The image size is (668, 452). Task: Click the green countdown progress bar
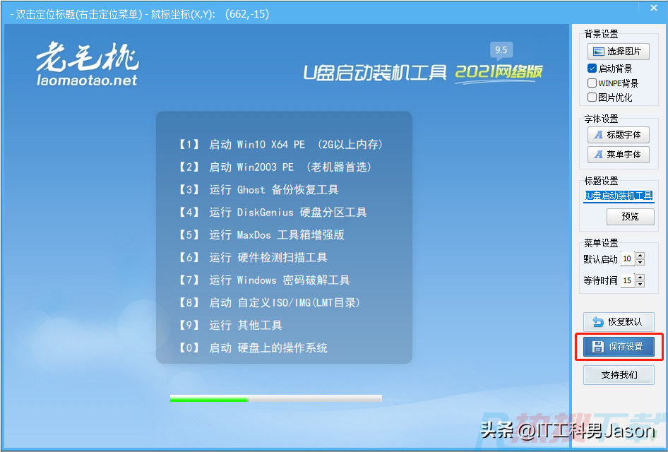click(x=275, y=399)
